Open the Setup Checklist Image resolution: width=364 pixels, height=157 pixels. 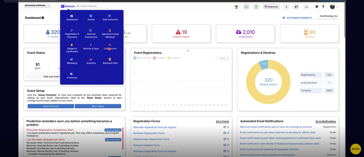(x=50, y=106)
